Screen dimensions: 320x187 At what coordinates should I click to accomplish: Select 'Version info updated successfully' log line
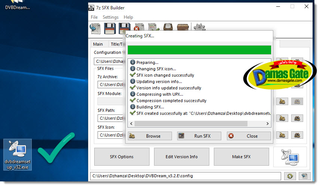(x=166, y=88)
